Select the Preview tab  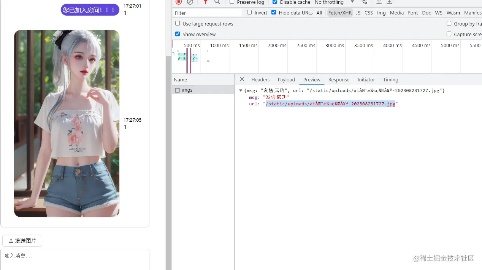312,80
